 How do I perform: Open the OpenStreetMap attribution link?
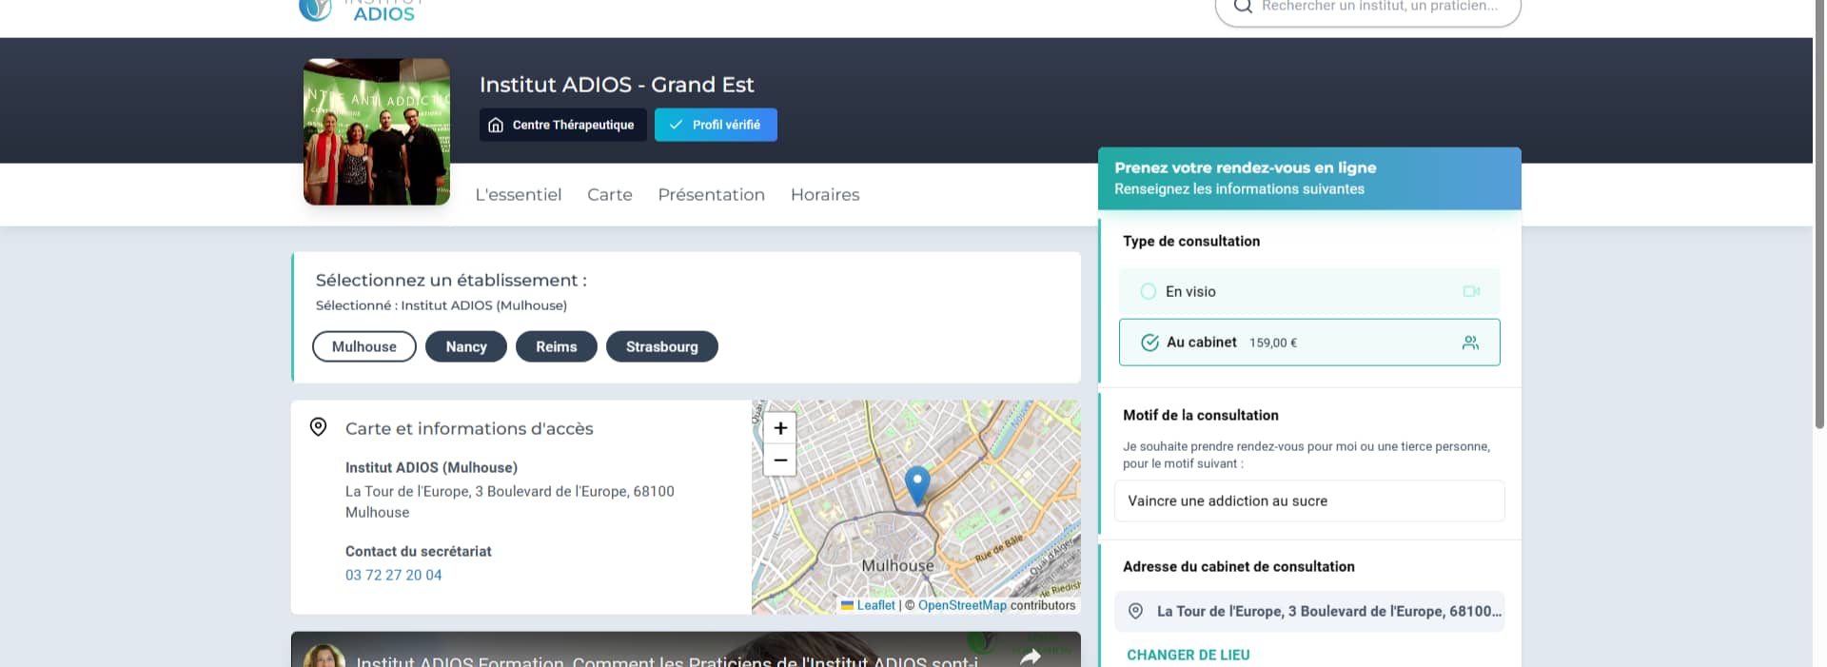coord(962,605)
